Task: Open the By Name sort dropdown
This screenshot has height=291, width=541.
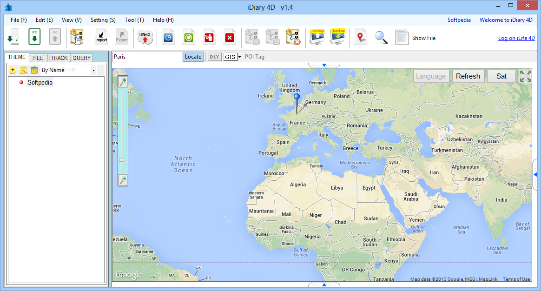Action: coord(93,70)
